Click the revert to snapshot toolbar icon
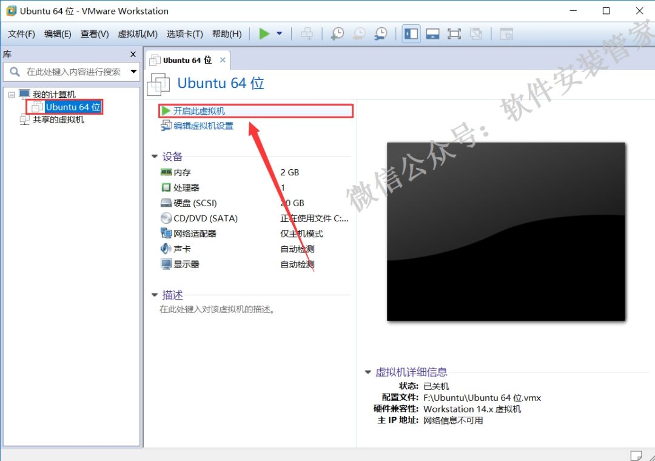Image resolution: width=655 pixels, height=461 pixels. point(359,34)
